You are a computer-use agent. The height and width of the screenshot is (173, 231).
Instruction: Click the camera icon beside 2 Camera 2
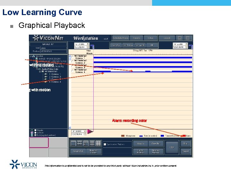click(x=46, y=77)
